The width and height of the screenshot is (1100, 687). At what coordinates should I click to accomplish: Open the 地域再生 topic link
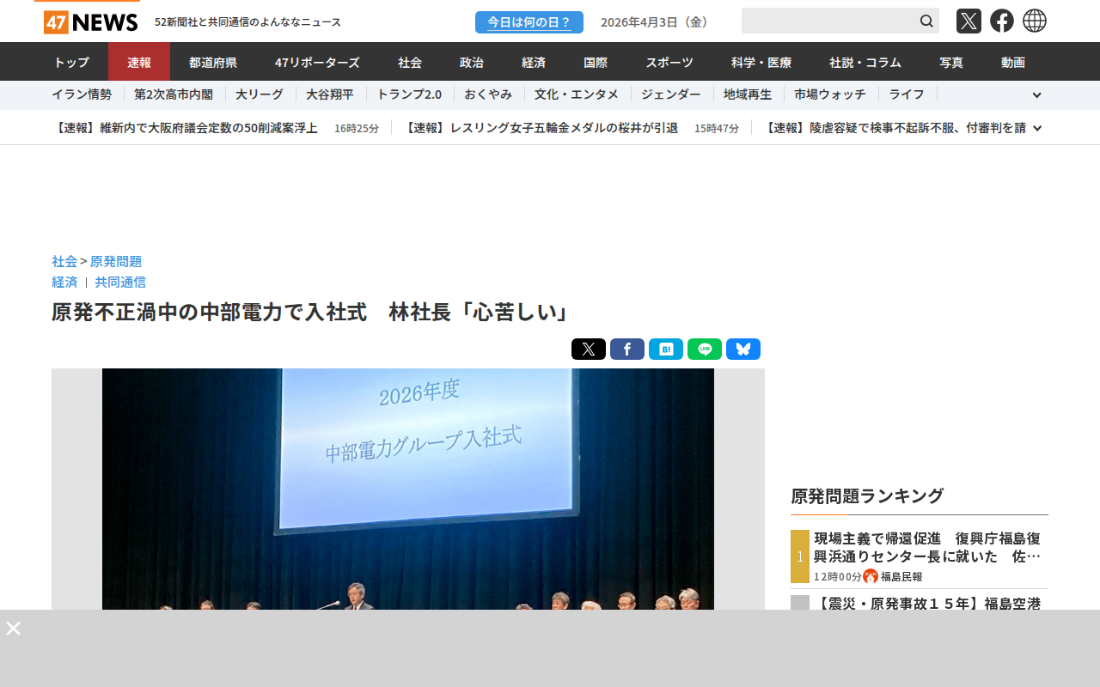(x=748, y=94)
